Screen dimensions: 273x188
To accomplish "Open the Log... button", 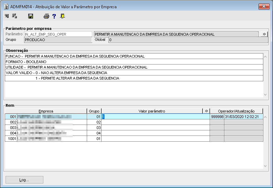I will (24, 180).
